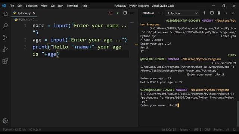Open errors and warnings count in status bar
Viewport: 239px width, 134px height.
click(35, 130)
